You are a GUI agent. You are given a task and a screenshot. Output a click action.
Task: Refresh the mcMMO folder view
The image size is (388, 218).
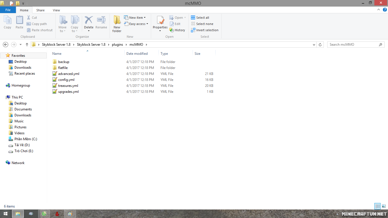click(x=320, y=45)
